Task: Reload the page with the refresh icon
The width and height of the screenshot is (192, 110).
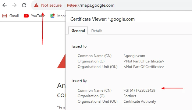Action: click(x=24, y=5)
